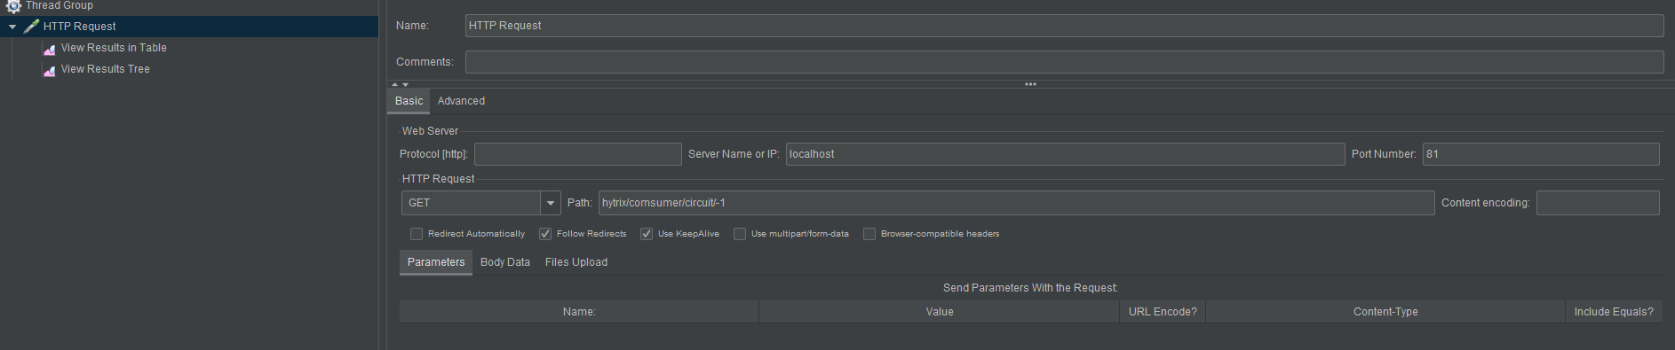Click the Path input field
Image resolution: width=1675 pixels, height=350 pixels.
click(x=1016, y=203)
